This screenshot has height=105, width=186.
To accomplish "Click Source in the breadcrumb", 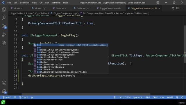I will tap(29, 13).
